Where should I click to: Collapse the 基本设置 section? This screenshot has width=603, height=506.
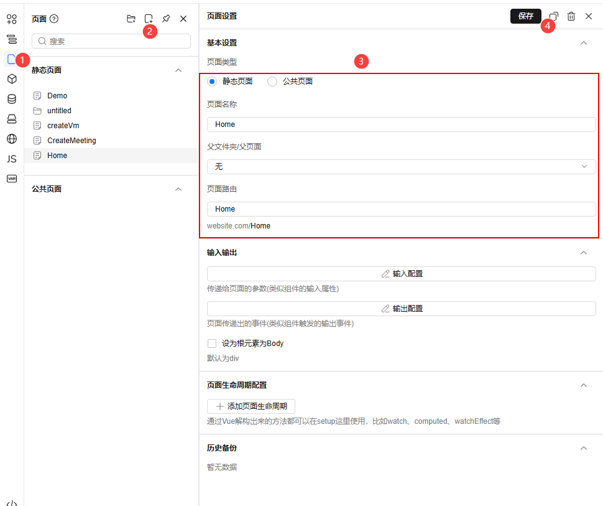pos(584,42)
